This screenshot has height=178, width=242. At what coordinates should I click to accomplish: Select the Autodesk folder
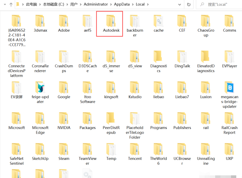111,24
